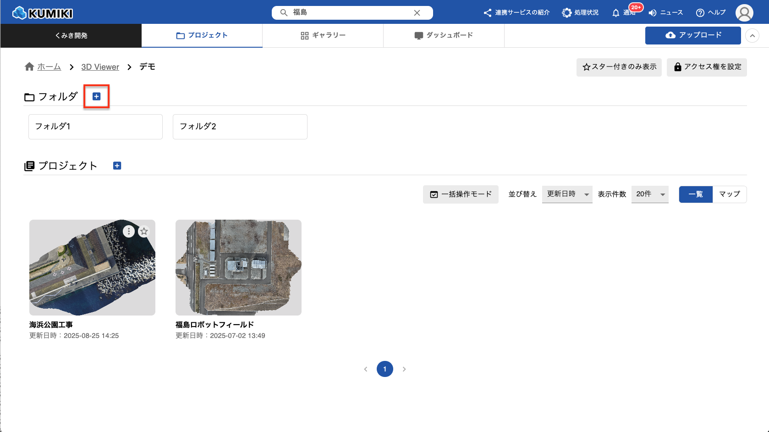The image size is (769, 432).
Task: Open the notifications bell icon
Action: pyautogui.click(x=616, y=13)
